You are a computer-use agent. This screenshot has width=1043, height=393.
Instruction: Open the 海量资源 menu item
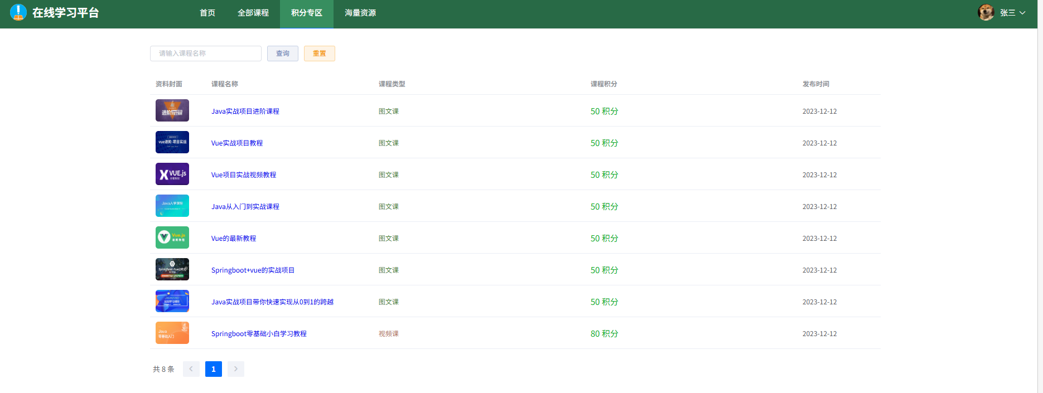[360, 13]
